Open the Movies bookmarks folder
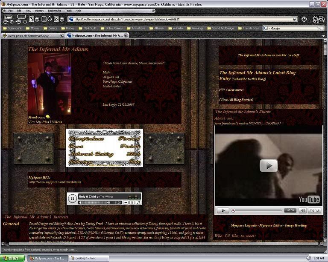The width and height of the screenshot is (328, 262). [32, 28]
